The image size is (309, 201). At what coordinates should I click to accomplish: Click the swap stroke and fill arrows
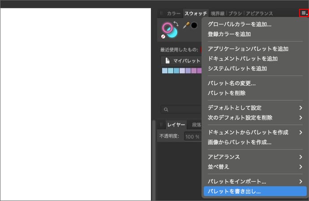click(x=176, y=25)
